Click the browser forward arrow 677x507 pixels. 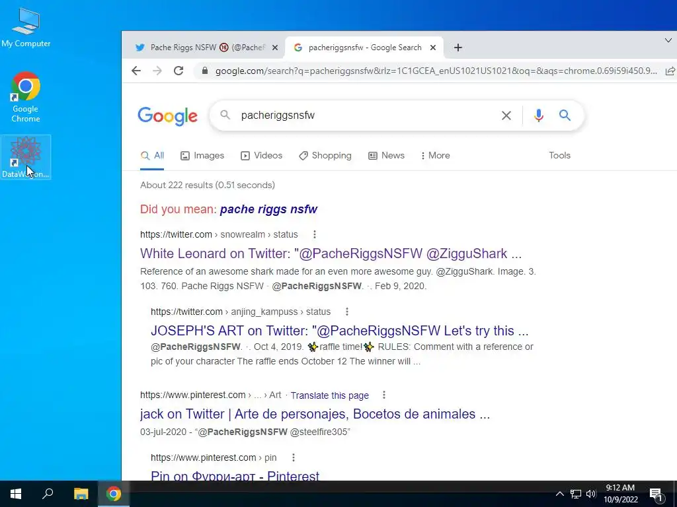tap(157, 71)
